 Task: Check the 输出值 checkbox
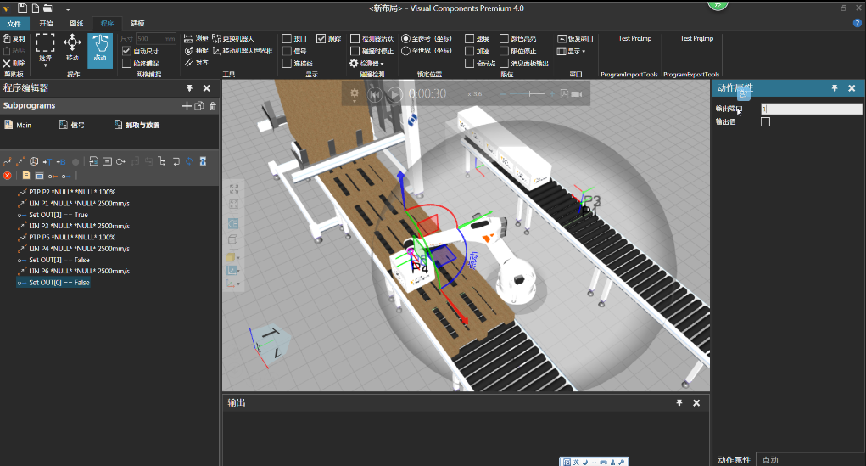tap(765, 121)
